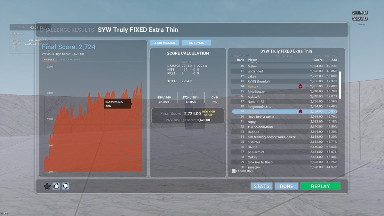384x216 pixels.
Task: Select leaderboard row for Melo+
Action: (284, 66)
